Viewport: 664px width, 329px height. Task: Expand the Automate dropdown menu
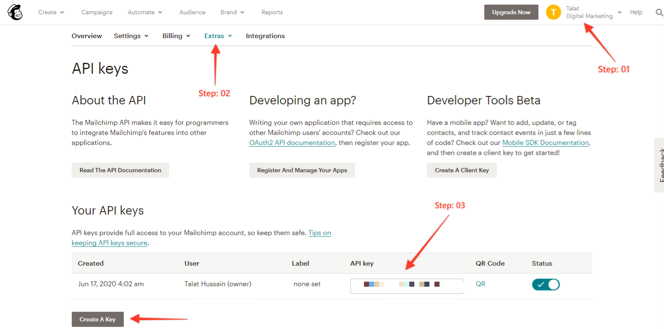point(145,12)
